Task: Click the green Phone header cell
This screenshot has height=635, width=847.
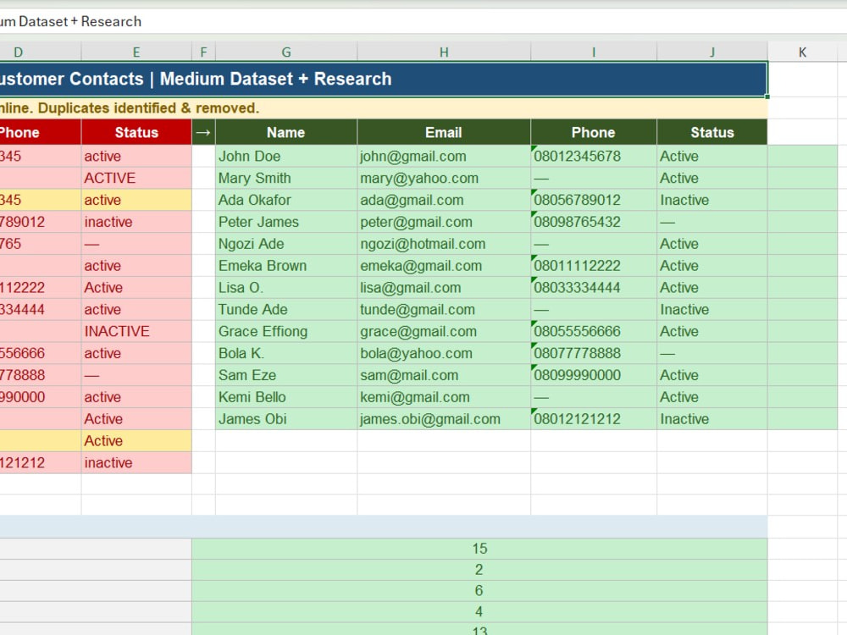Action: [x=594, y=132]
